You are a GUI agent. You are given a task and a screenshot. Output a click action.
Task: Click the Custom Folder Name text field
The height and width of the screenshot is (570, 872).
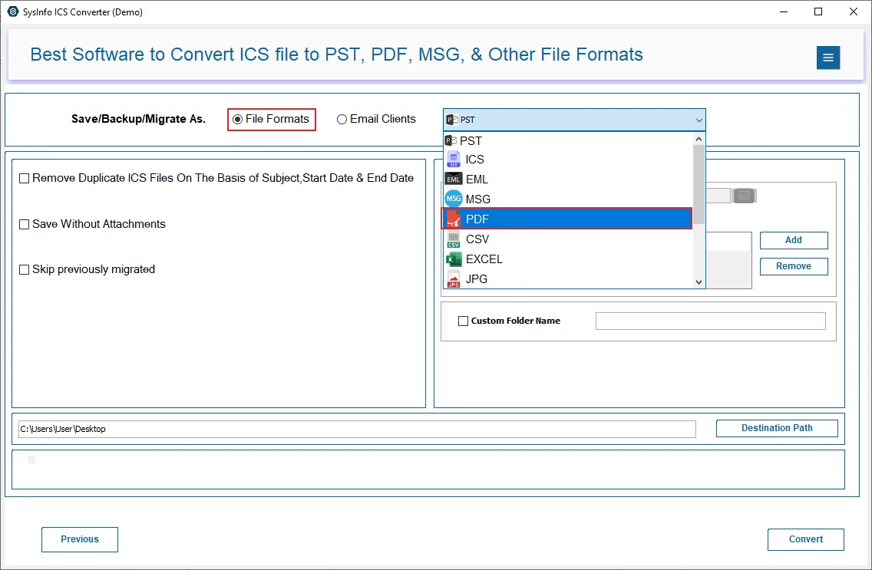click(710, 321)
